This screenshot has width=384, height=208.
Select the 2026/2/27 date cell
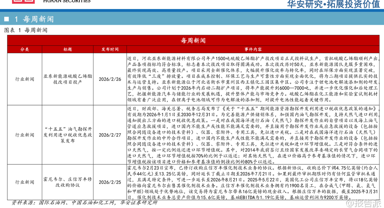click(x=110, y=135)
